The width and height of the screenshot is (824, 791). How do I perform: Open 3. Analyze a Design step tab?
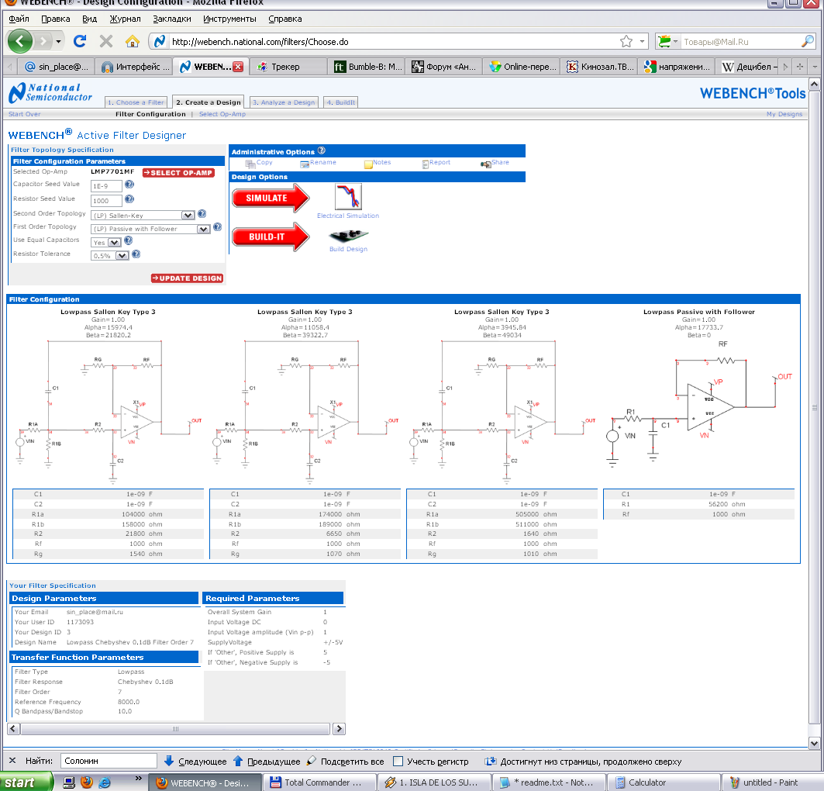tap(284, 102)
